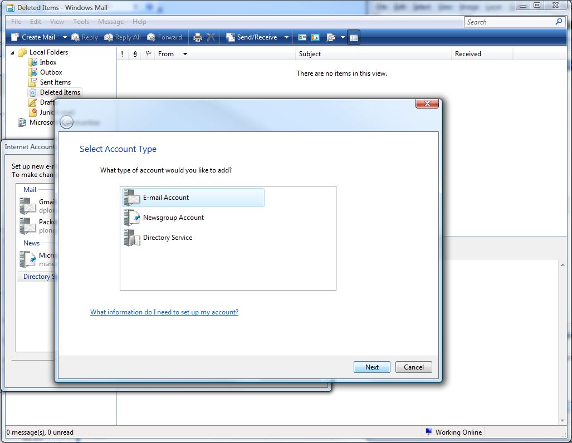572x443 pixels.
Task: Select the E-mail Account option in the dialog
Action: coord(167,197)
